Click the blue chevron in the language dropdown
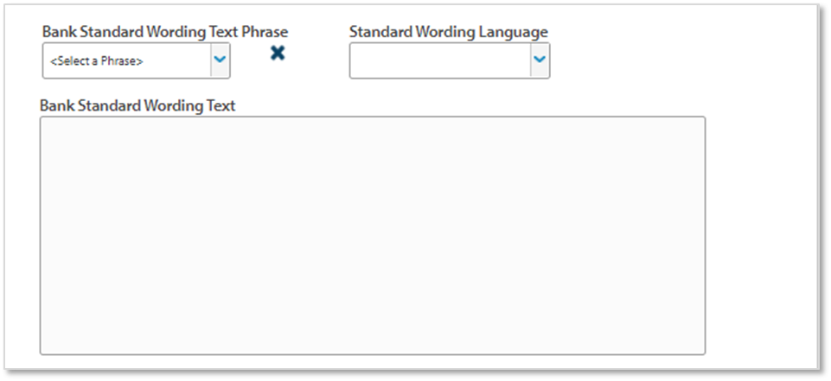The height and width of the screenshot is (381, 831). pyautogui.click(x=540, y=60)
